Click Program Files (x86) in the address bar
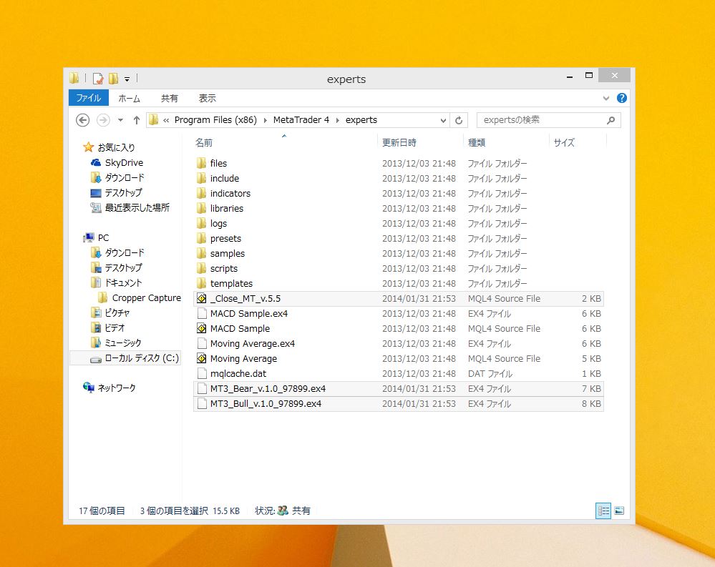Viewport: 715px width, 567px height. (215, 120)
